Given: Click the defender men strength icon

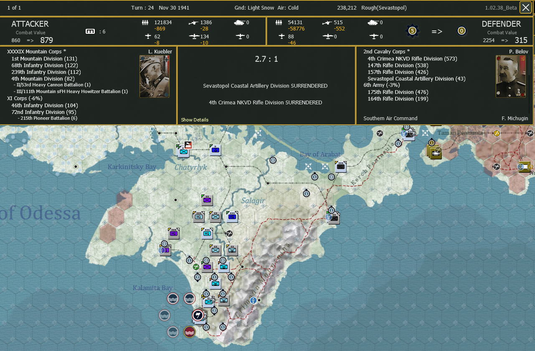Looking at the screenshot, I should pyautogui.click(x=279, y=23).
